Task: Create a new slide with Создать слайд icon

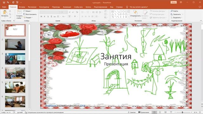Action: pyautogui.click(x=19, y=12)
